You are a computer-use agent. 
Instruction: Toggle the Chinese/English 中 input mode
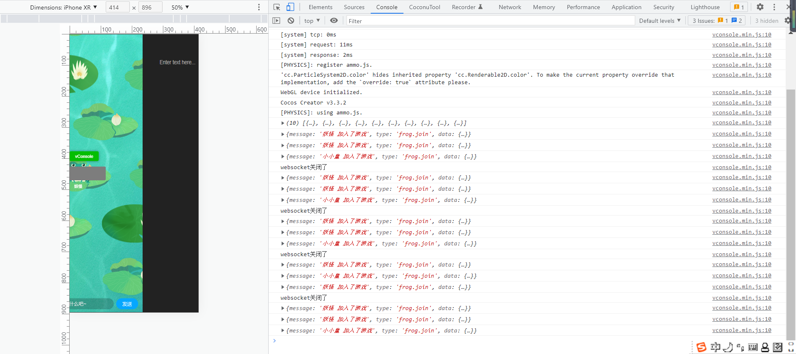[715, 347]
